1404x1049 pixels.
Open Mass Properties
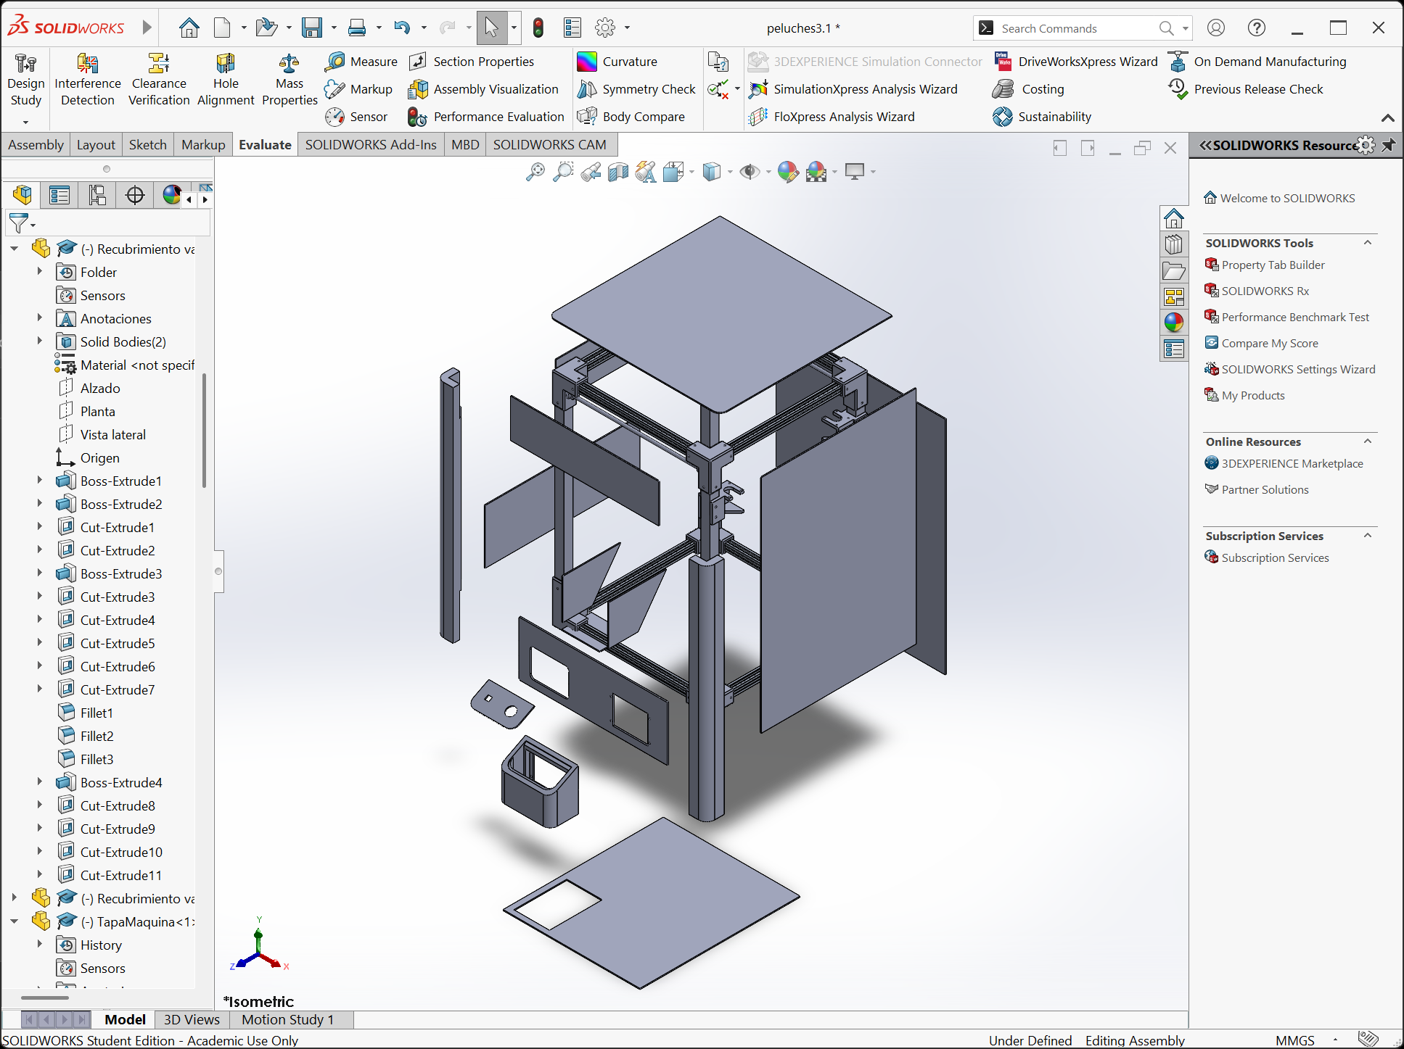(290, 80)
